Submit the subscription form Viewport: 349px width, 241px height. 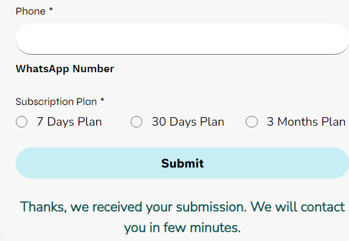[x=182, y=163]
